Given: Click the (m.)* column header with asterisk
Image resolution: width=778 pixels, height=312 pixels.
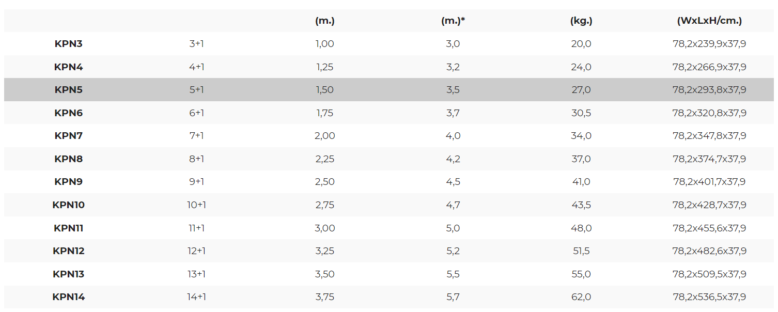Looking at the screenshot, I should point(453,21).
